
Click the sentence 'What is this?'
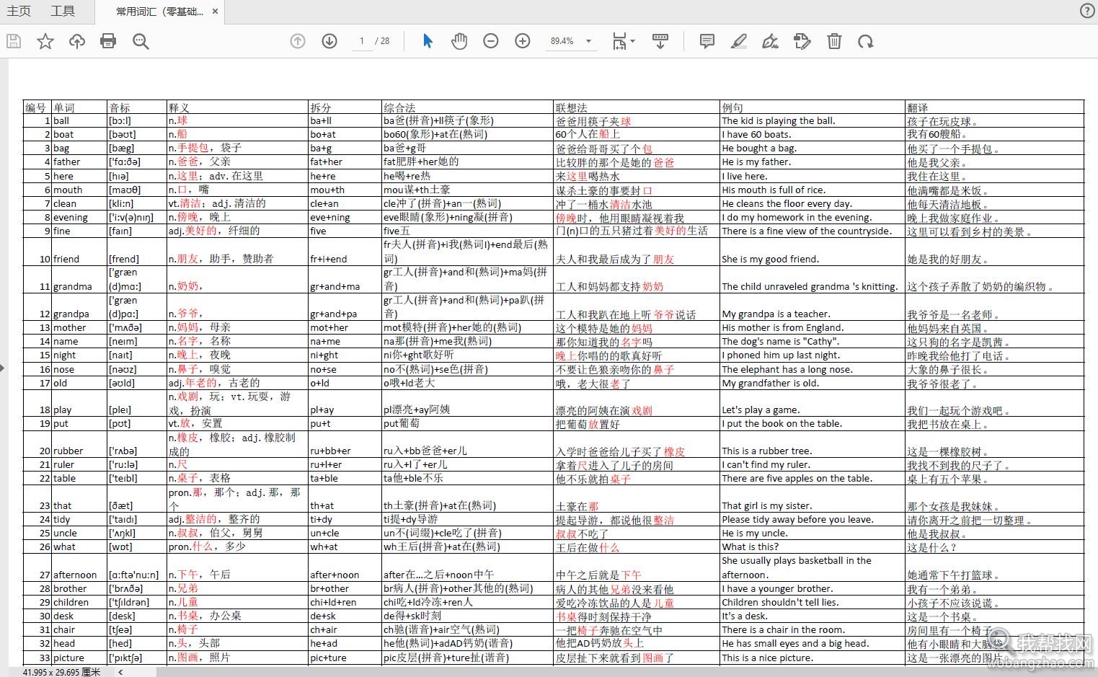point(751,547)
